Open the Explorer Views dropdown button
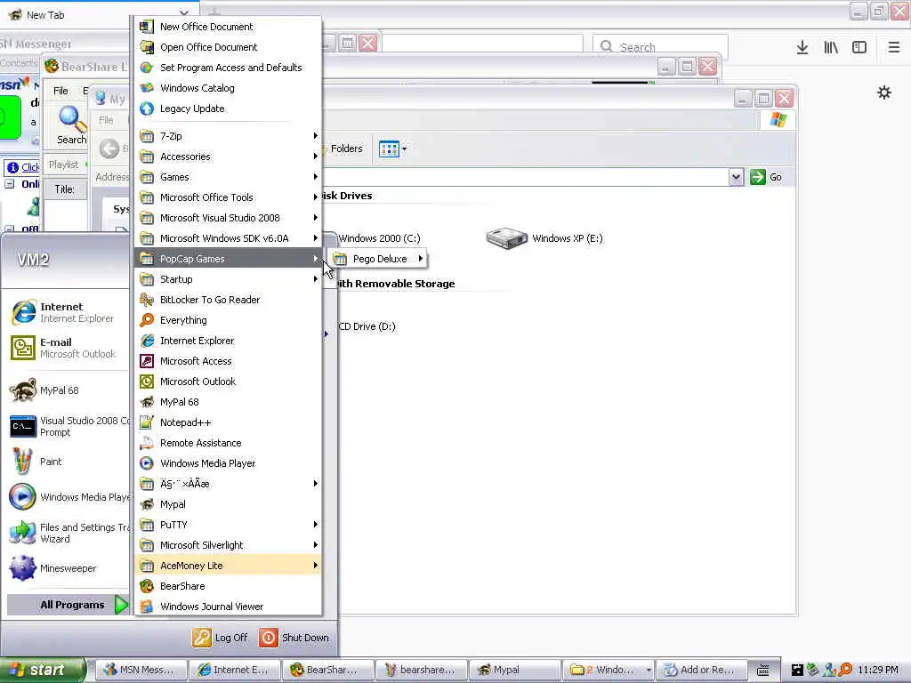 pos(392,149)
